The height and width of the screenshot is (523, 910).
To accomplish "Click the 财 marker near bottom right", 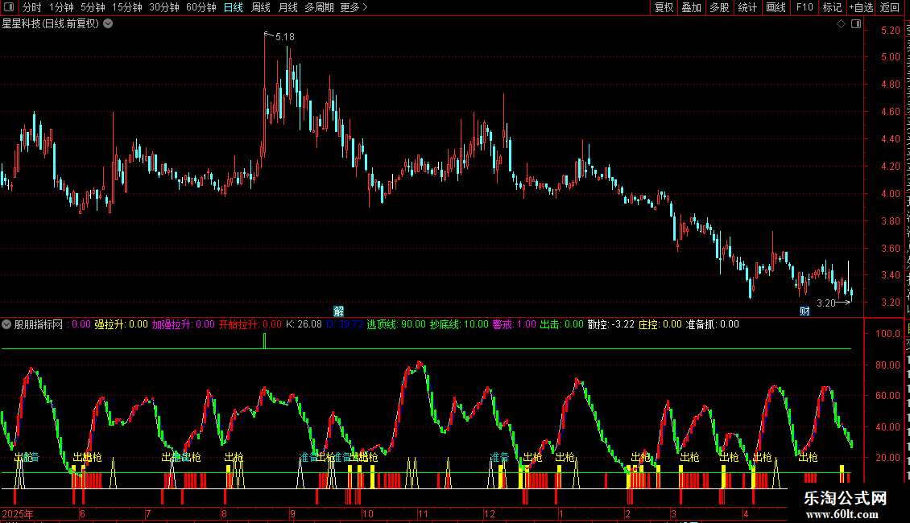I will (x=805, y=311).
